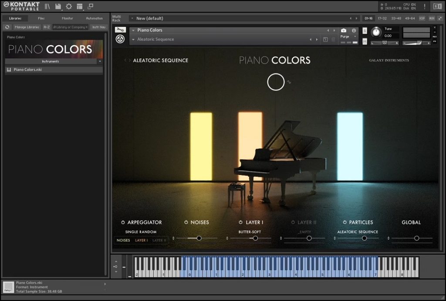Image resolution: width=446 pixels, height=301 pixels.
Task: Switch to the Automation tab
Action: [94, 18]
